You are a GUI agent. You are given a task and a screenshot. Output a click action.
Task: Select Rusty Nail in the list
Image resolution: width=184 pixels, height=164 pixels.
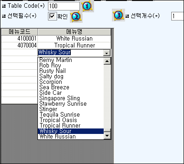point(71,71)
